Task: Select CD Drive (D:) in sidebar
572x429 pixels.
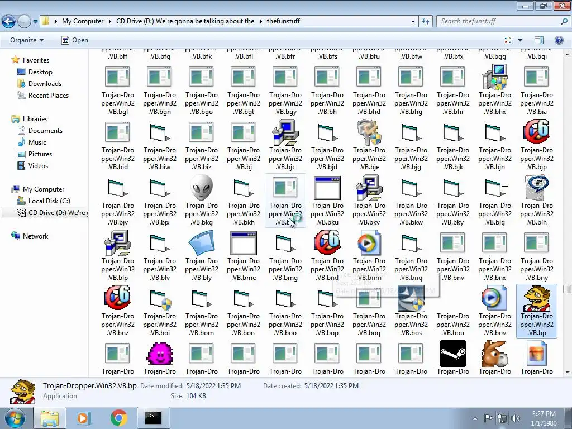Action: 44,213
